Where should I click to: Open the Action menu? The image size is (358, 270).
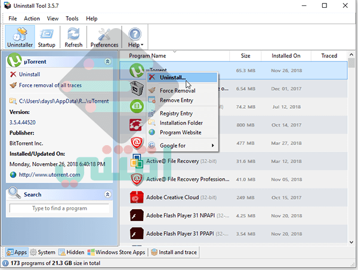coord(32,19)
